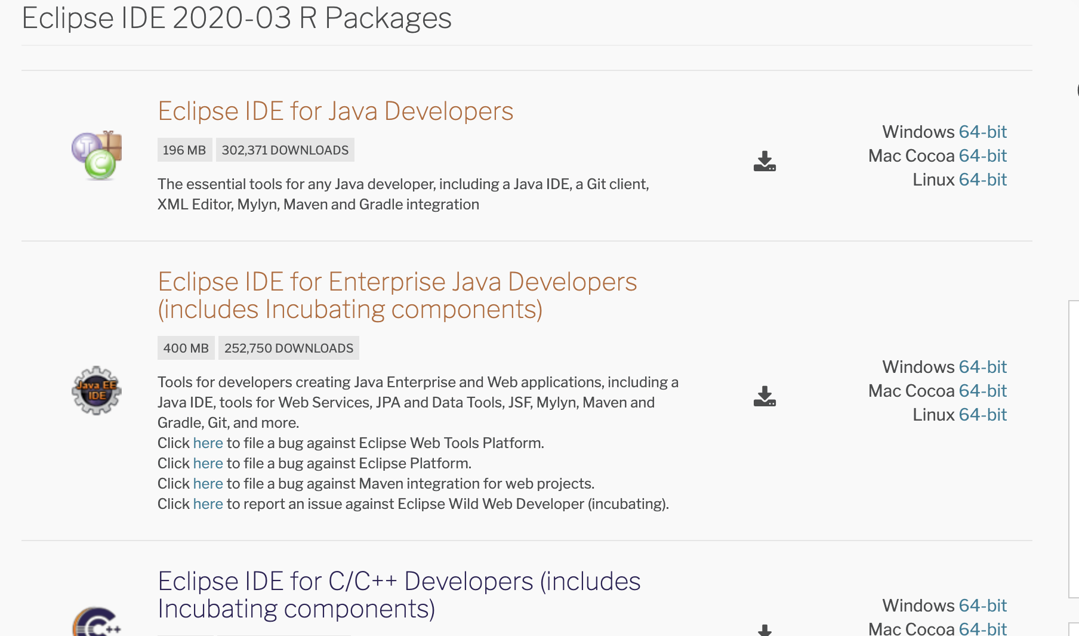Click download icon for Java Developers package
This screenshot has width=1079, height=636.
[764, 161]
